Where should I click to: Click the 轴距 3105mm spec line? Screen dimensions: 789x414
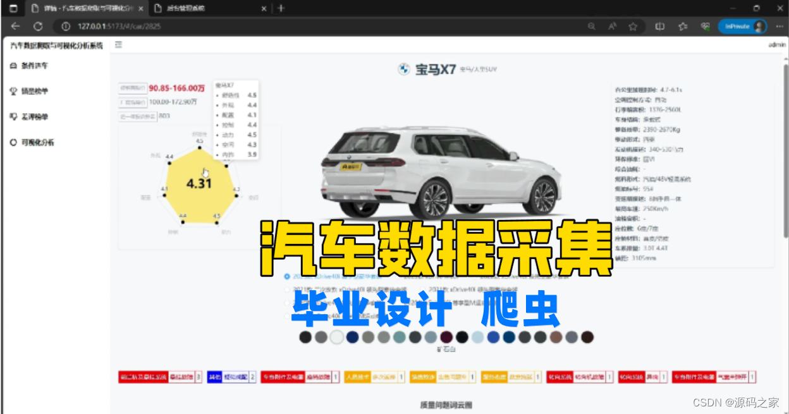pyautogui.click(x=636, y=258)
